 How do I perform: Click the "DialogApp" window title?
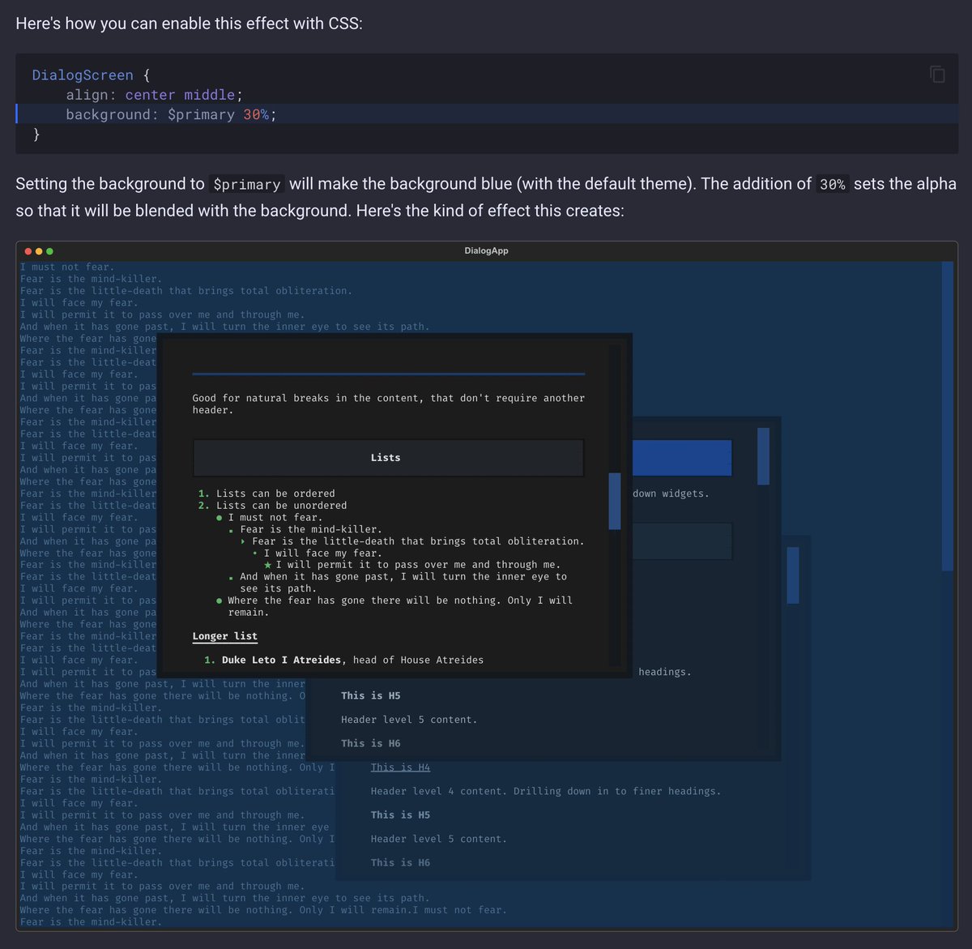[486, 251]
